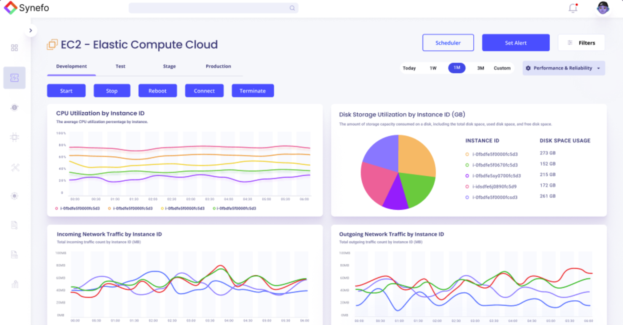Viewport: 623px width, 325px height.
Task: Click the 152 GB disk usage value
Action: (x=548, y=164)
